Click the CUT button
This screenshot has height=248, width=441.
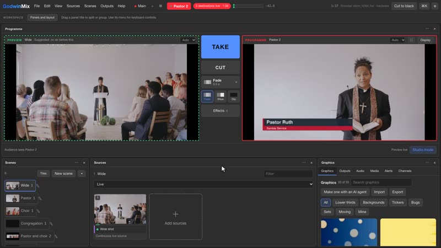coord(220,67)
